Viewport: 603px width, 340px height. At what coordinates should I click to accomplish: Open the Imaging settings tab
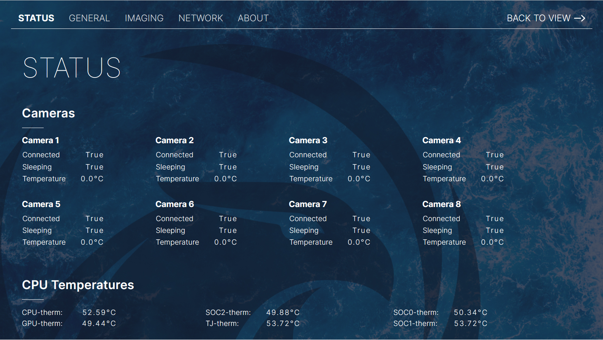pyautogui.click(x=144, y=18)
